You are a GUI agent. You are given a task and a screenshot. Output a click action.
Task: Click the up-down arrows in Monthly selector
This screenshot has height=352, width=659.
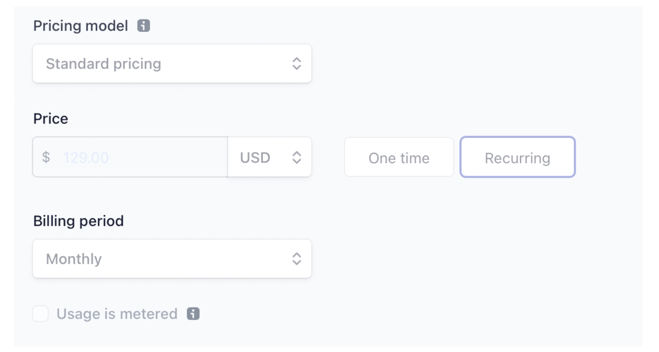coord(297,259)
